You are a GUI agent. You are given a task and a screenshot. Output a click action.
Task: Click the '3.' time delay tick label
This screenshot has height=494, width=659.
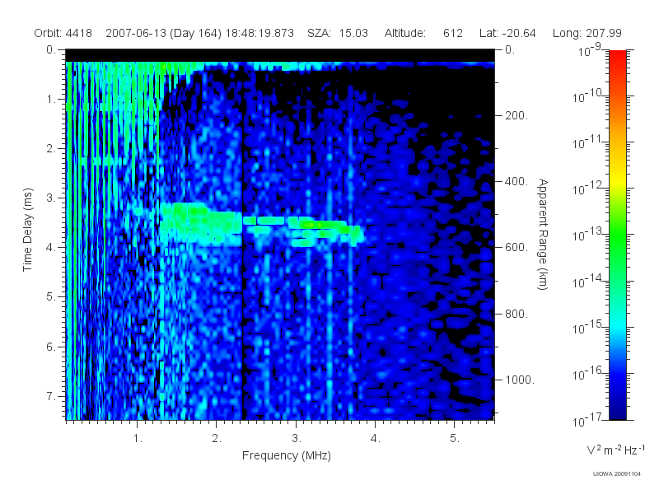click(x=51, y=198)
